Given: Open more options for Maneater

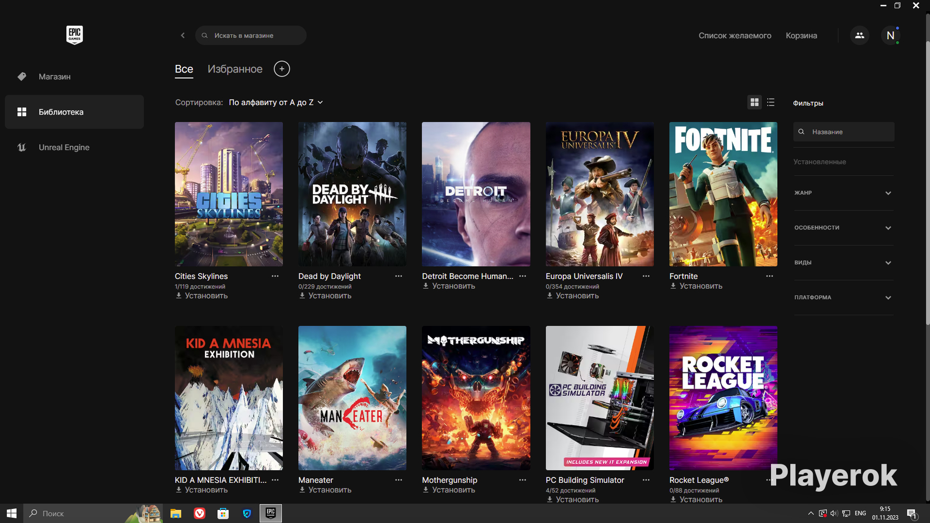Looking at the screenshot, I should [399, 480].
